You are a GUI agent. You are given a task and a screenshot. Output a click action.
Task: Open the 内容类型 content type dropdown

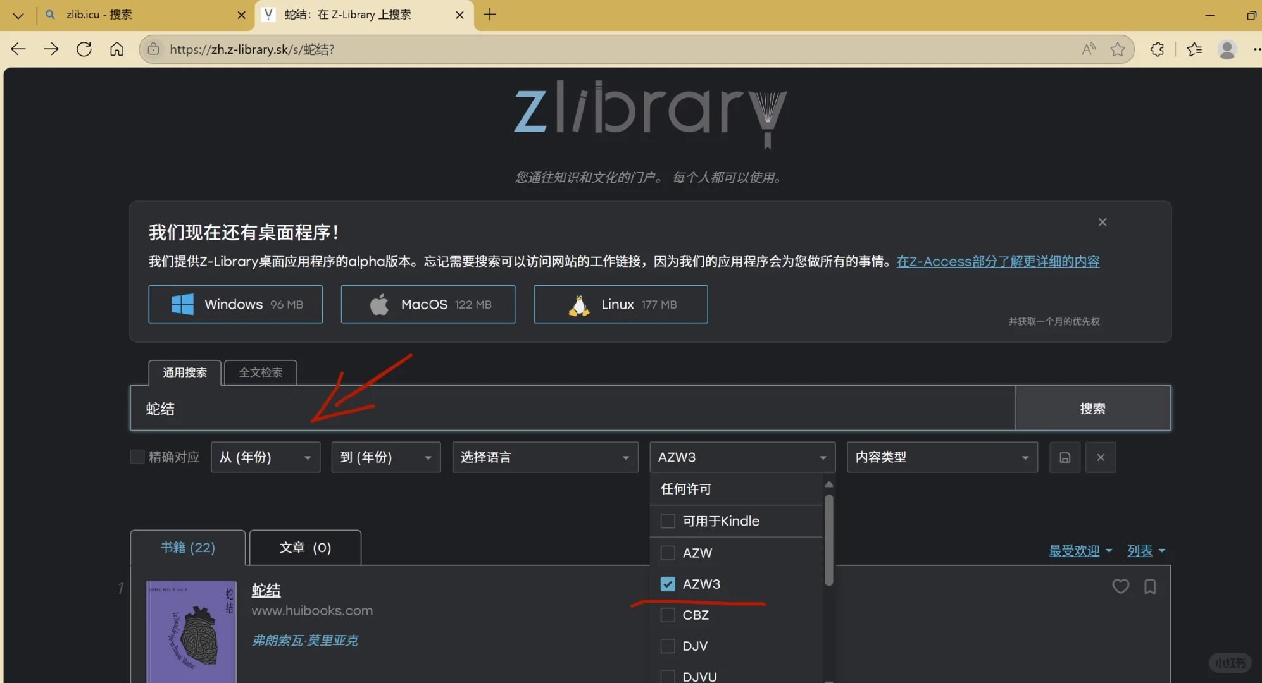coord(942,457)
